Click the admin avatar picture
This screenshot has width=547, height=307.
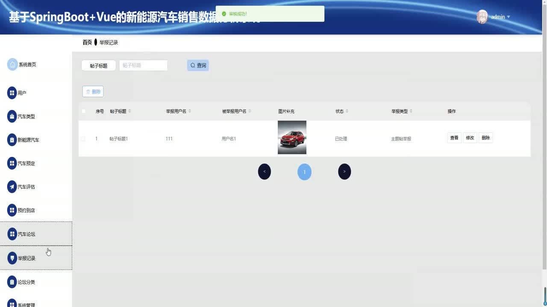[482, 17]
